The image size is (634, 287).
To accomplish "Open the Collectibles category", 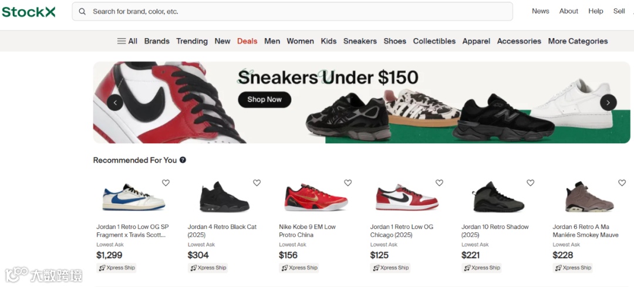I will [434, 41].
